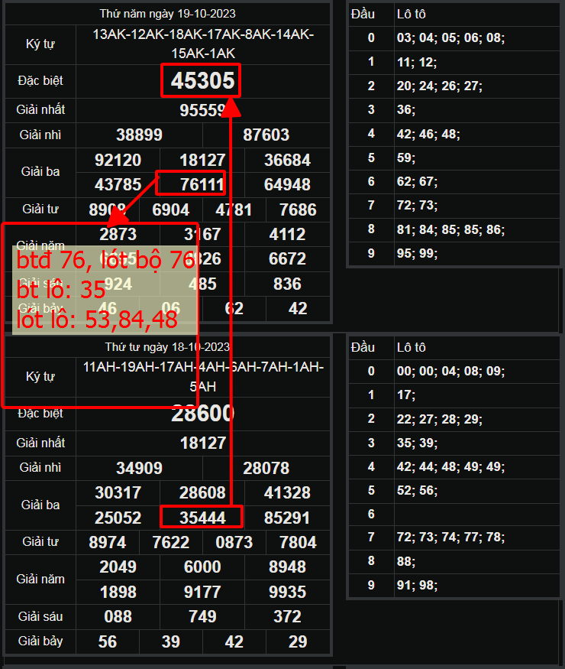Click second prize number 87603
Viewport: 565px width, 669px height.
click(x=266, y=135)
